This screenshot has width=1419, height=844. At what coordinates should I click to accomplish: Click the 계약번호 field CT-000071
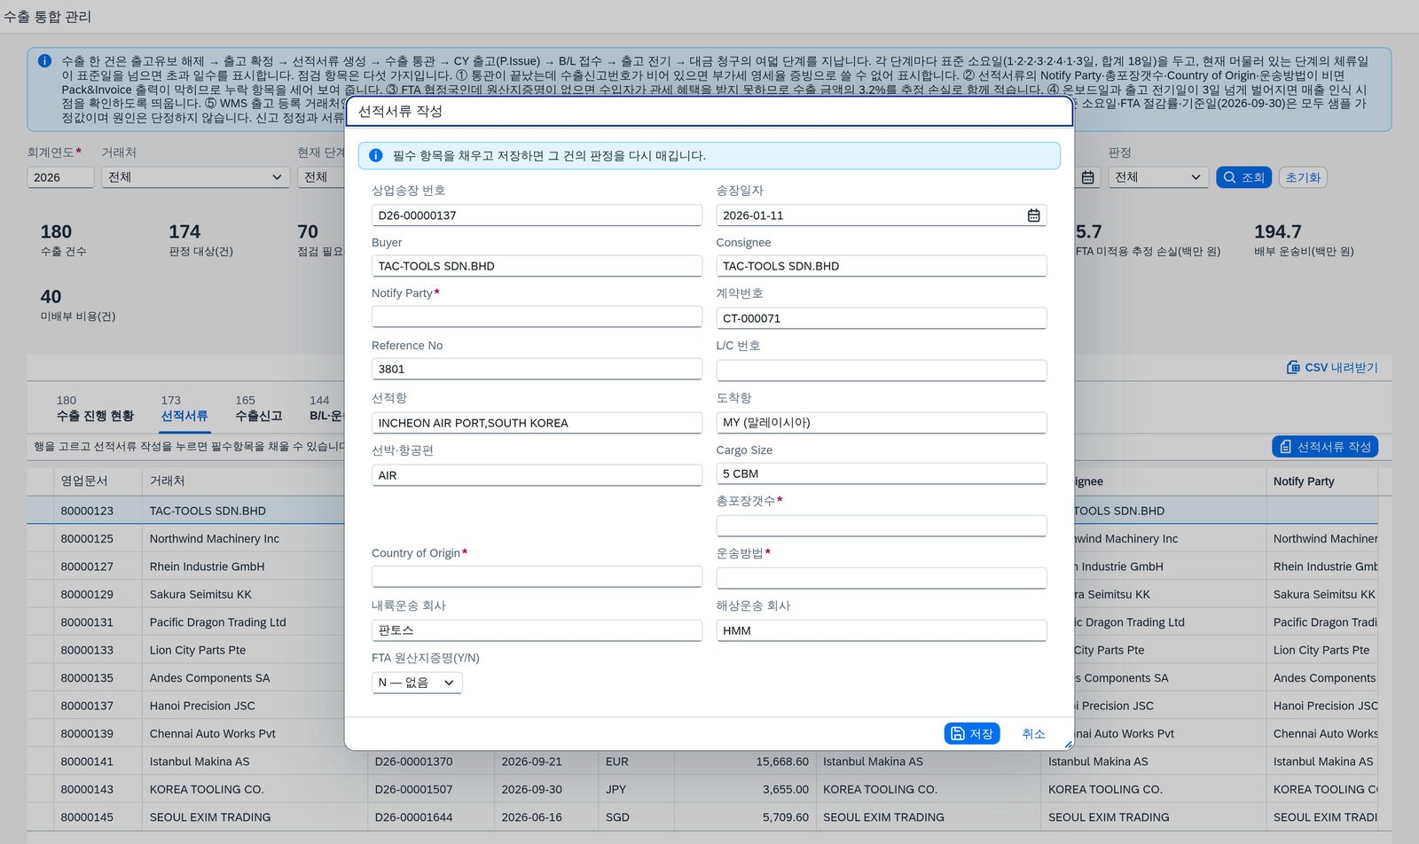881,318
